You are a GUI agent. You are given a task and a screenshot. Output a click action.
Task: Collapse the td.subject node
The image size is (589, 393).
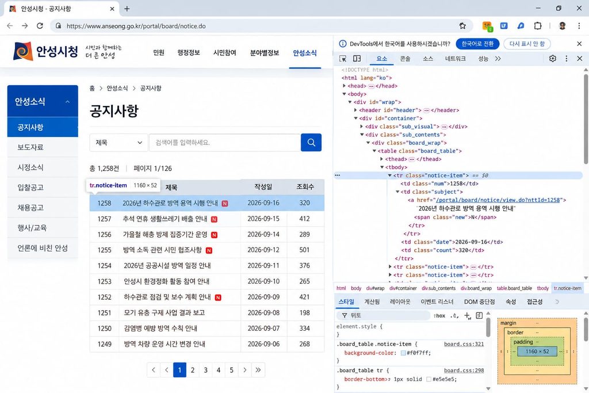(x=397, y=192)
